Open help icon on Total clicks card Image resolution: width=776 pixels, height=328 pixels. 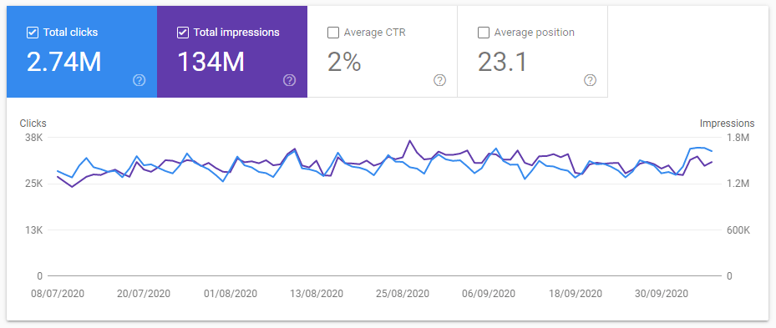coord(139,80)
